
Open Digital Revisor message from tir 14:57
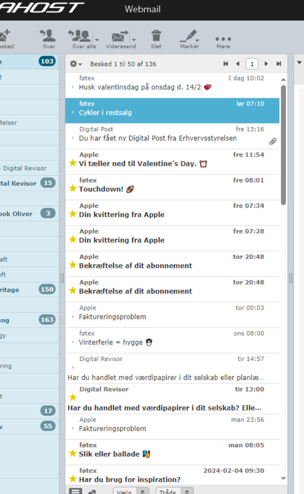(172, 368)
